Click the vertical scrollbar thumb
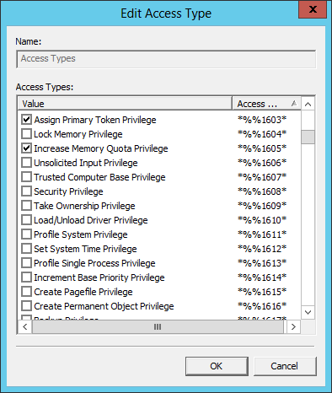 308,137
